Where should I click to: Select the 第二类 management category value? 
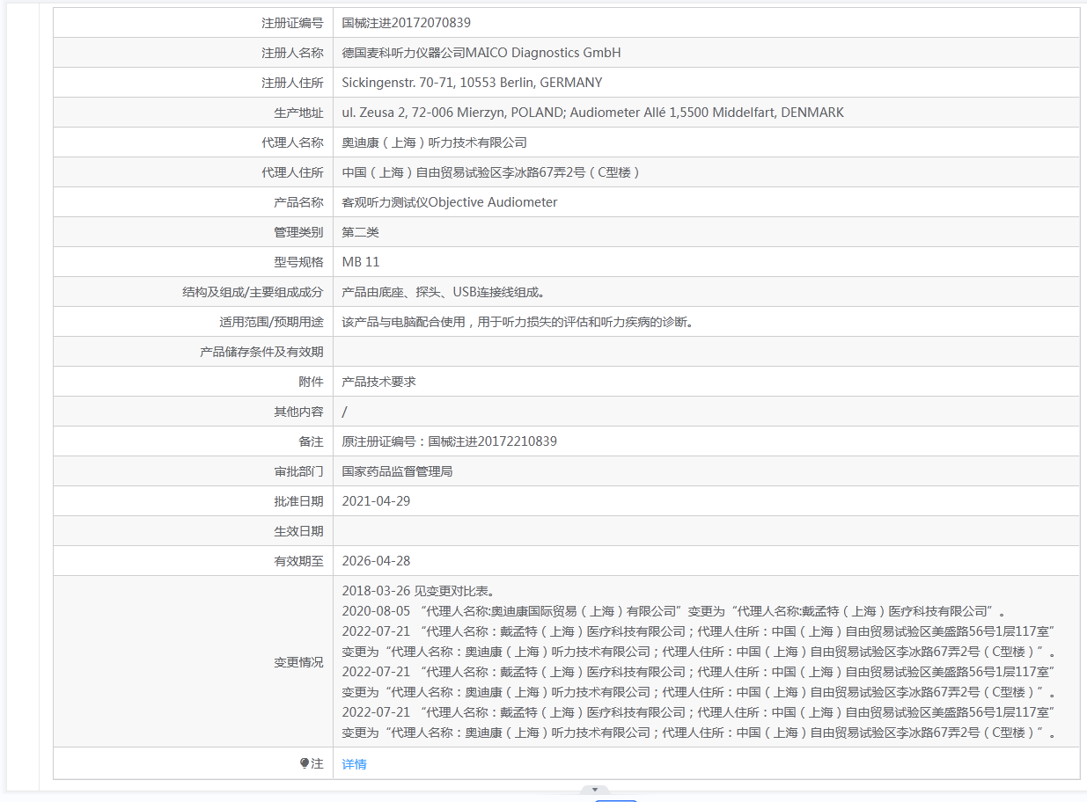click(x=360, y=232)
